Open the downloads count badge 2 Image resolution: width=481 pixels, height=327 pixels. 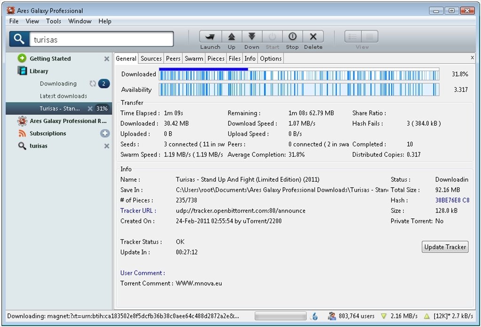pos(104,84)
